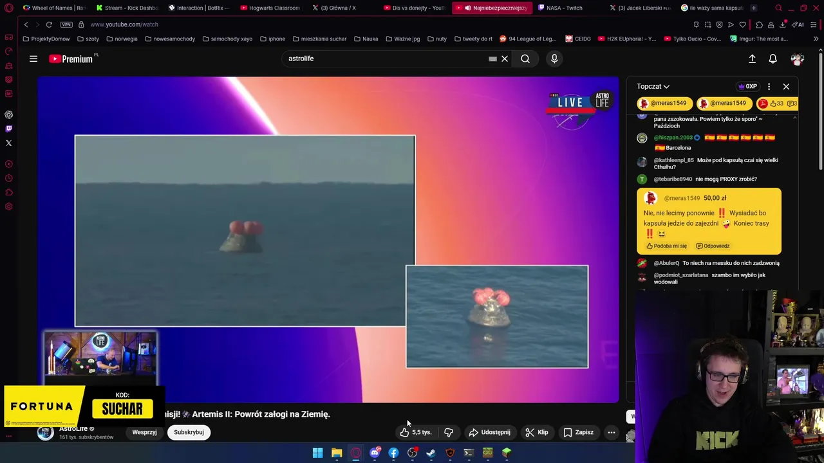Open the mieszkania suchar bookmarks folder
The width and height of the screenshot is (824, 463).
[x=319, y=39]
